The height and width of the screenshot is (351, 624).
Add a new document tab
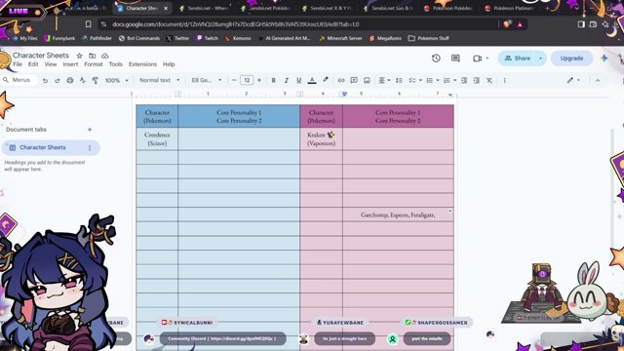tap(90, 130)
